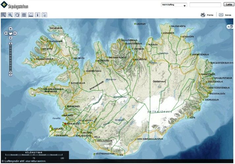Click the Akranes label

tap(68, 116)
